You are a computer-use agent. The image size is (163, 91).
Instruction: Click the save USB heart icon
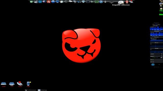(20, 84)
